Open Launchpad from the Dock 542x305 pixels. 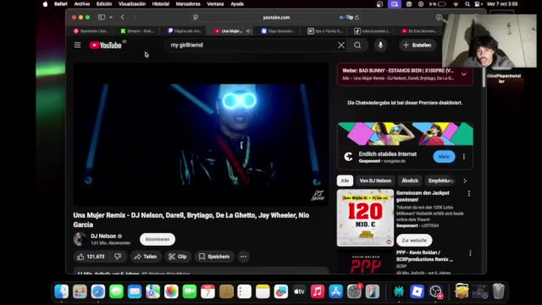pos(80,291)
